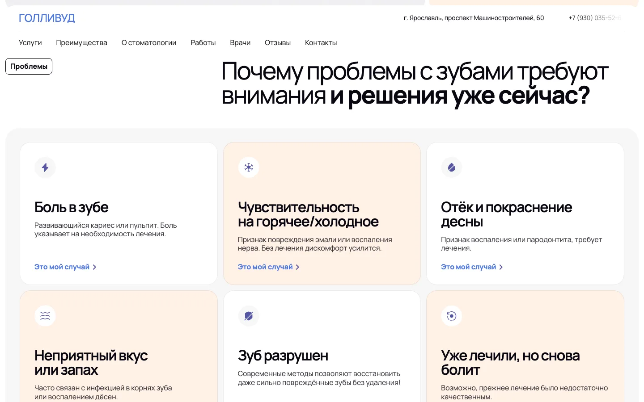Click description 'Возможно, прежнее лечение было'
The height and width of the screenshot is (402, 644).
point(525,392)
